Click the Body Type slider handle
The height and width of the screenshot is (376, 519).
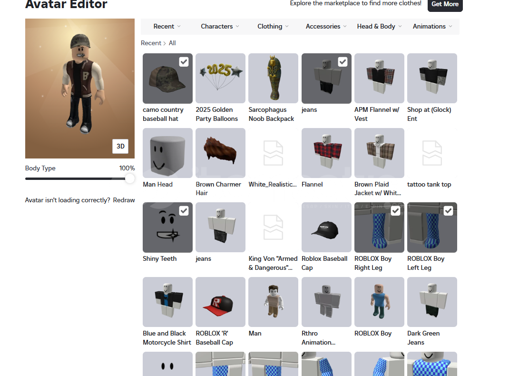(130, 178)
